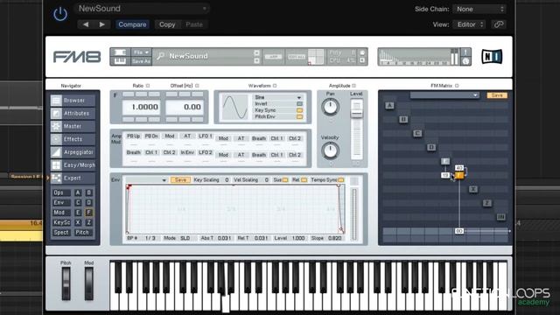
Task: Step to previous sound, upper arrow
Action: (x=256, y=52)
